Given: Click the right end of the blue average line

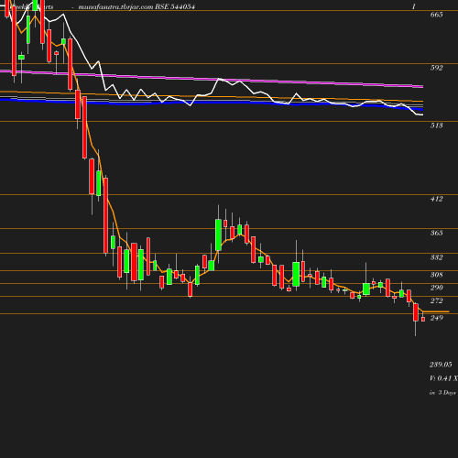Looking at the screenshot, I should point(421,109).
